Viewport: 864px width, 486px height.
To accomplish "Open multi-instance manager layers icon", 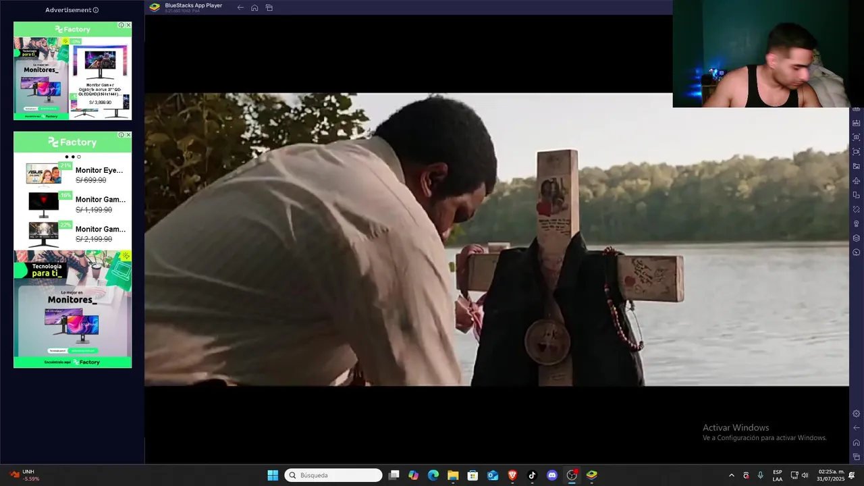I will (x=856, y=238).
